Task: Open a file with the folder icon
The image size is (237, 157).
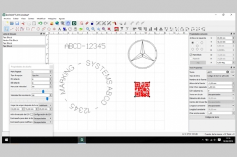Action: pyautogui.click(x=12, y=23)
